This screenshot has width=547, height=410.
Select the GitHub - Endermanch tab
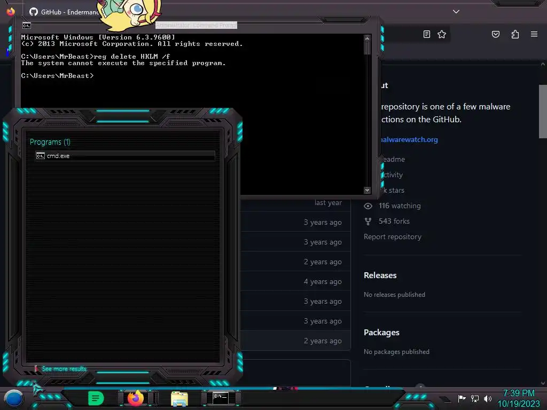tap(65, 12)
